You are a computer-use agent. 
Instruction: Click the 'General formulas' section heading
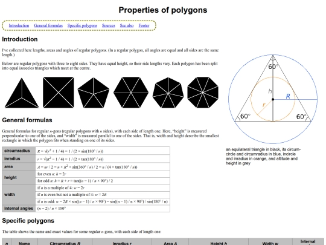(27, 120)
